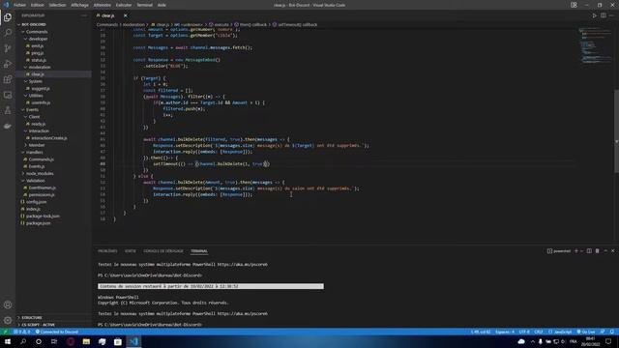Add a new terminal with plus icon
Viewport: 619px width, 348px height.
(576, 251)
